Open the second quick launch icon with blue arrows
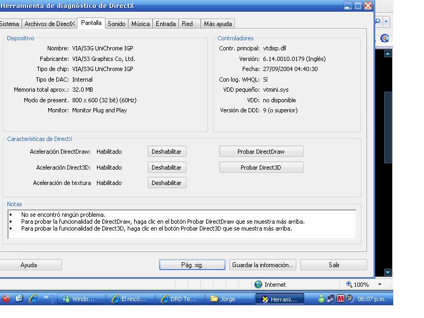Screen dimensions: 424x318 click(20, 298)
